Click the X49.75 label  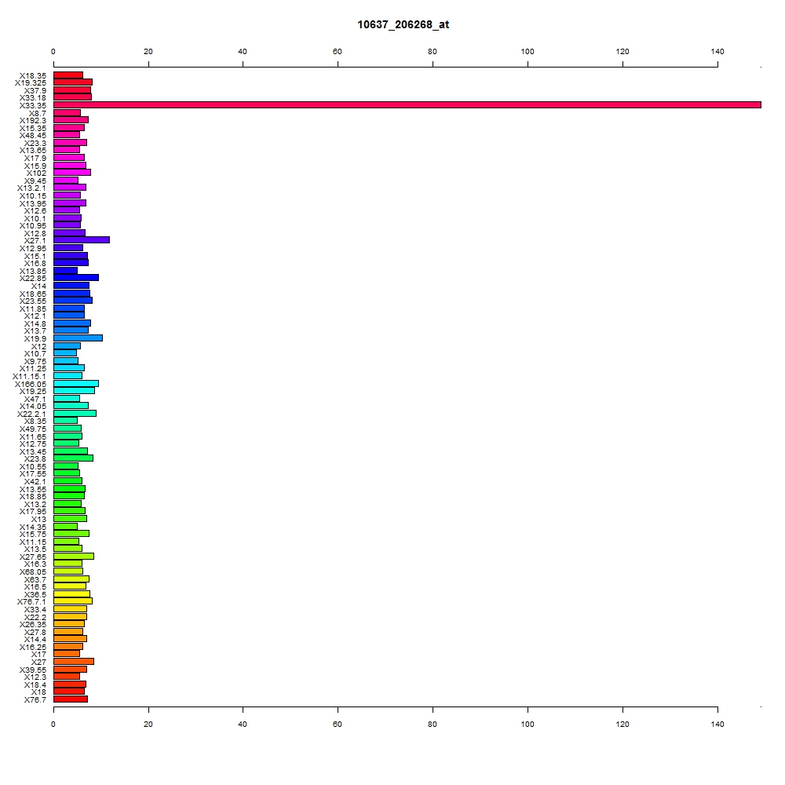tap(32, 429)
